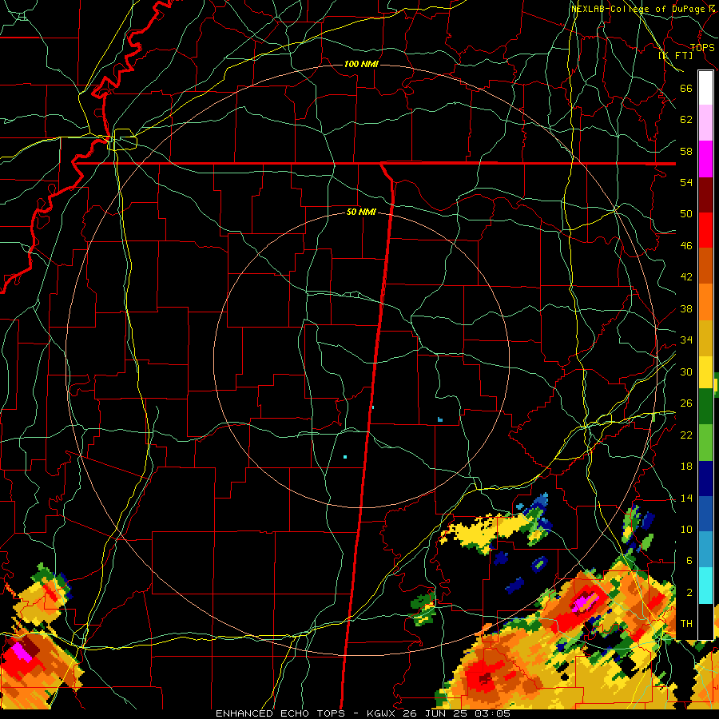
Task: Click the medium blue legend swatch near 14
Action: click(705, 514)
